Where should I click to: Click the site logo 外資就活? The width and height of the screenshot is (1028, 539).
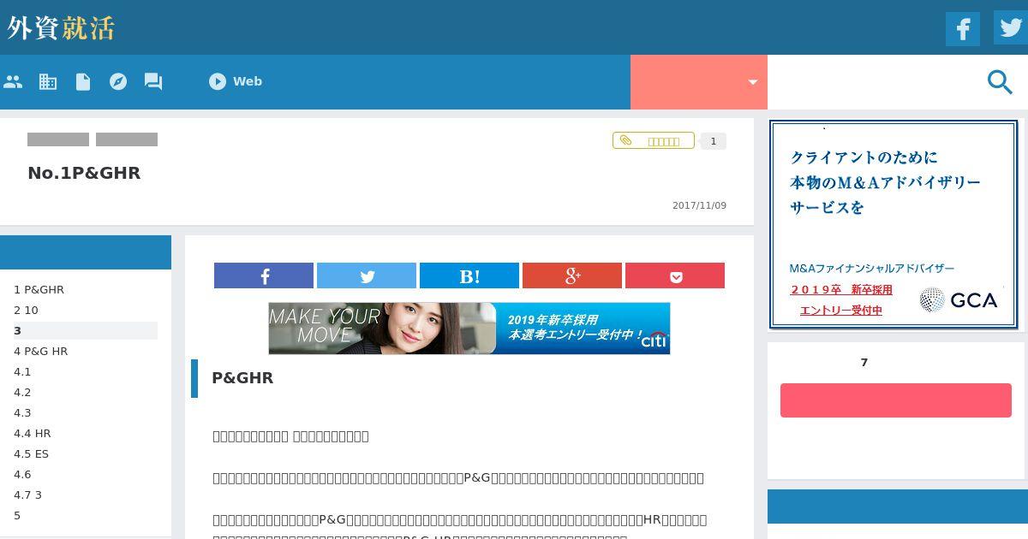coord(60,27)
